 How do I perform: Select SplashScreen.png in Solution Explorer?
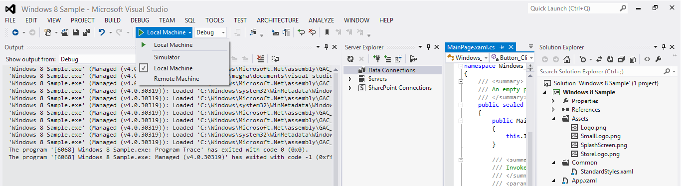tap(604, 145)
